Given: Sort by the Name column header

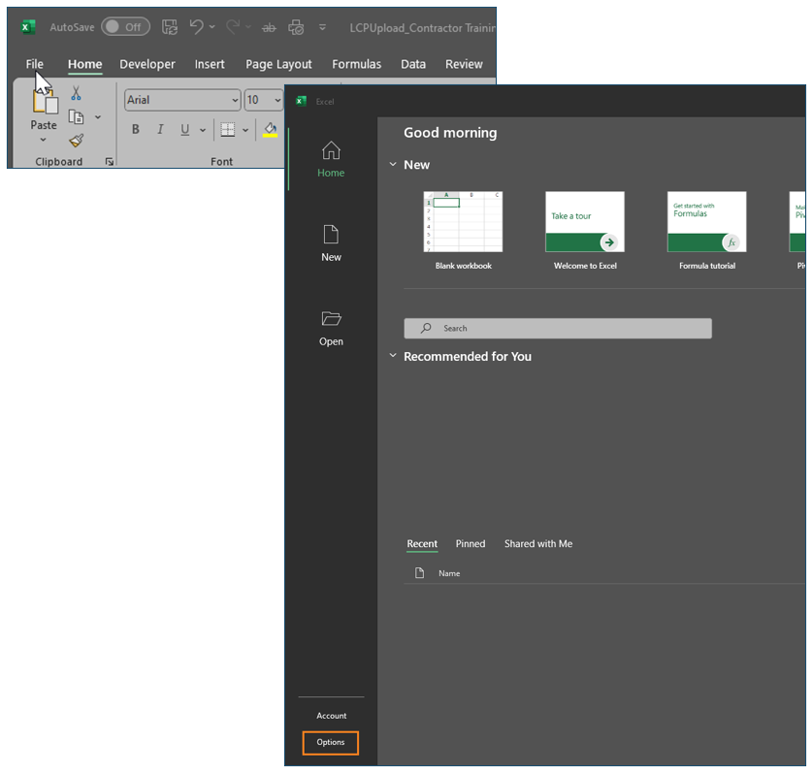Looking at the screenshot, I should 449,573.
